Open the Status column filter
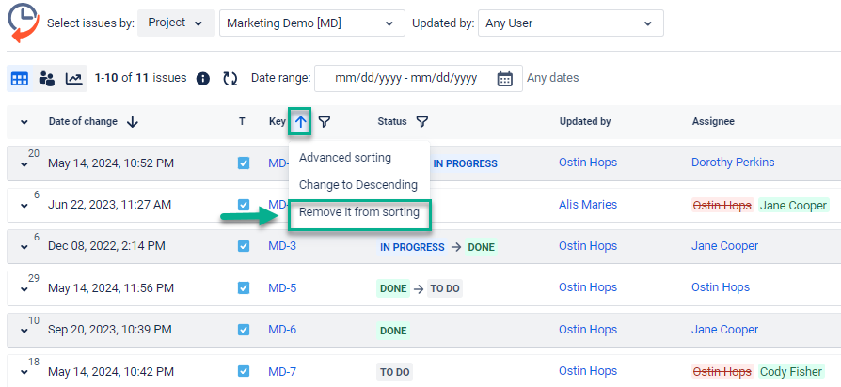 click(x=421, y=121)
